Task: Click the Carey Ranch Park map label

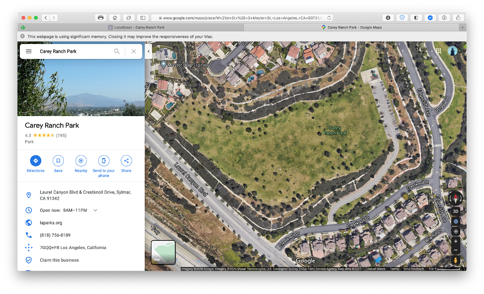Action: pyautogui.click(x=334, y=130)
